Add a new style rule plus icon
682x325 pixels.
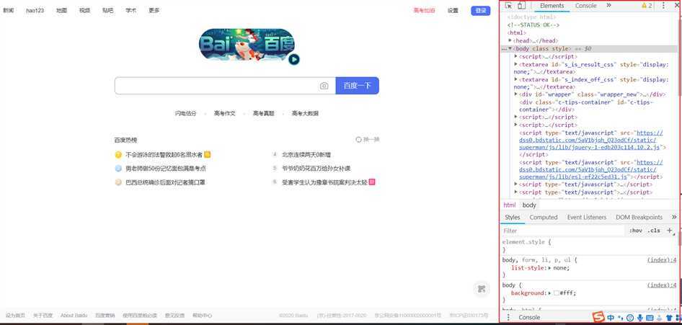point(670,231)
